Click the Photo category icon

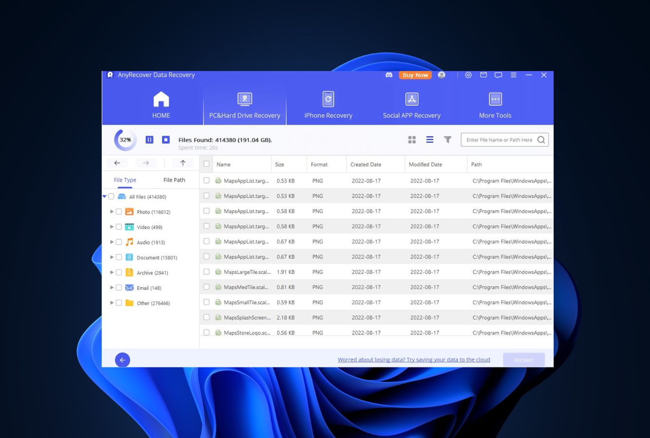[x=129, y=212]
